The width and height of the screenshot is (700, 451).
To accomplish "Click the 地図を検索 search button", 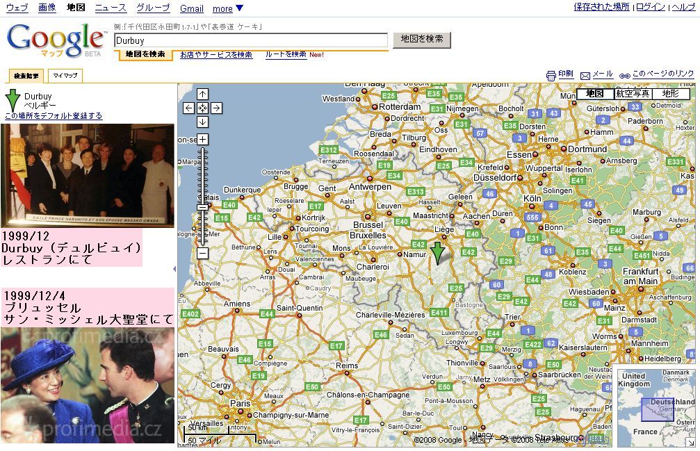I will [422, 40].
